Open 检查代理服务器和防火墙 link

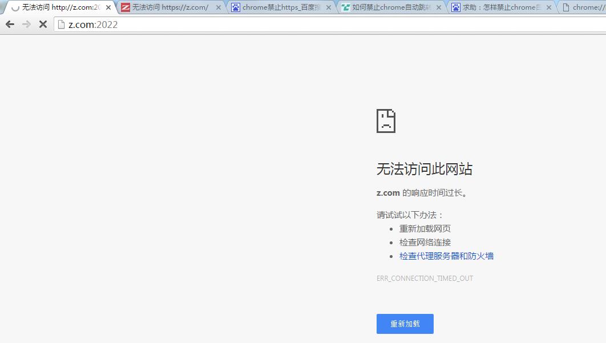point(446,256)
